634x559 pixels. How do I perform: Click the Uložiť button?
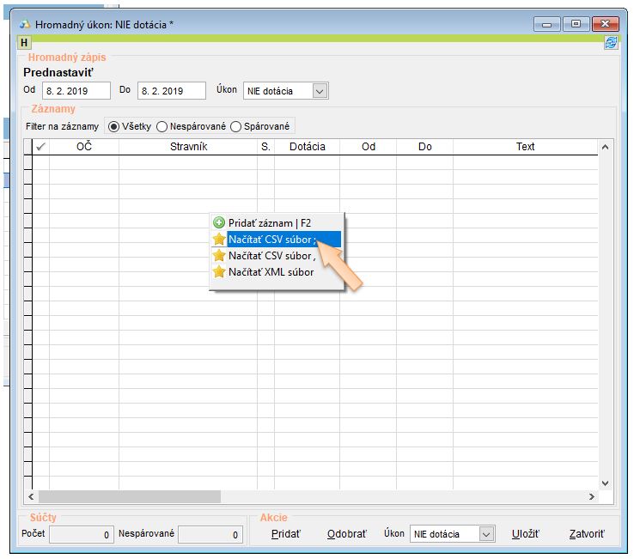(525, 534)
